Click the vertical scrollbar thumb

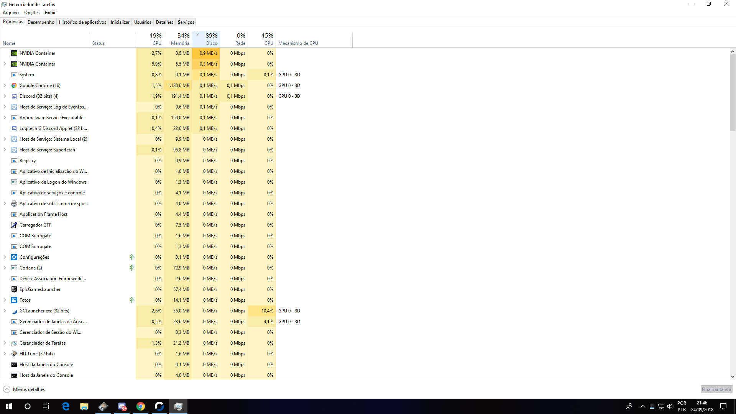pyautogui.click(x=733, y=92)
